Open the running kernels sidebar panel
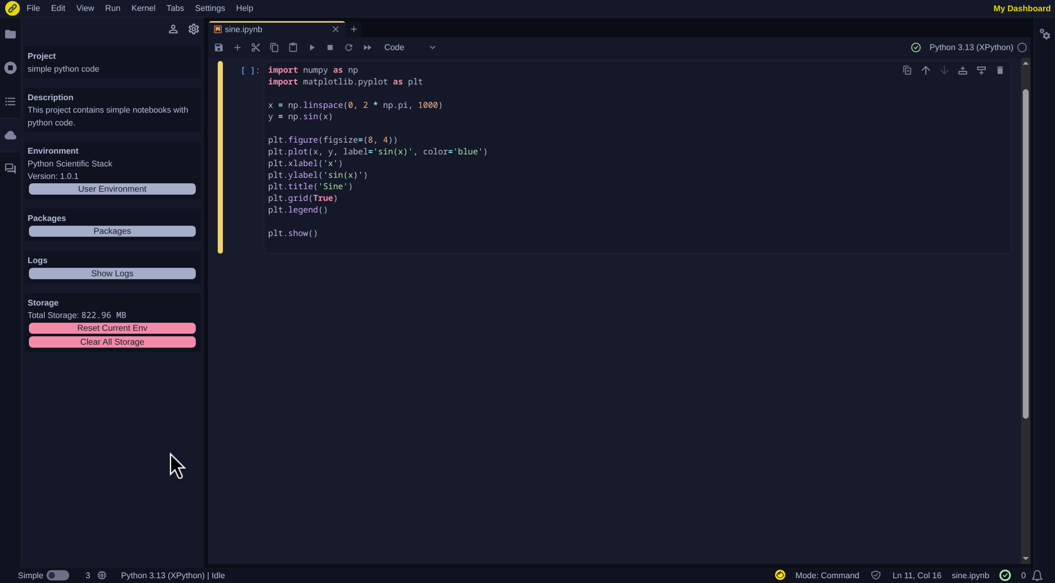This screenshot has height=583, width=1055. point(10,67)
